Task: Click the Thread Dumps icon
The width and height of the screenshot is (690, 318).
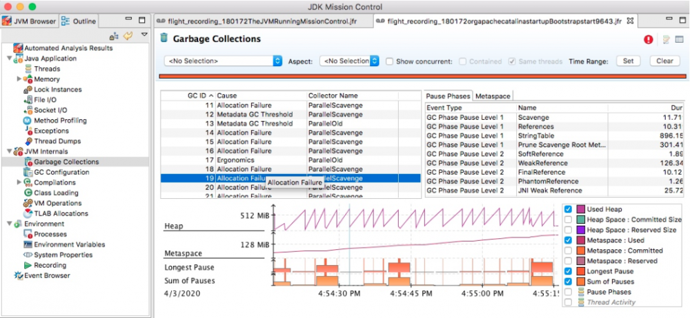Action: click(28, 141)
